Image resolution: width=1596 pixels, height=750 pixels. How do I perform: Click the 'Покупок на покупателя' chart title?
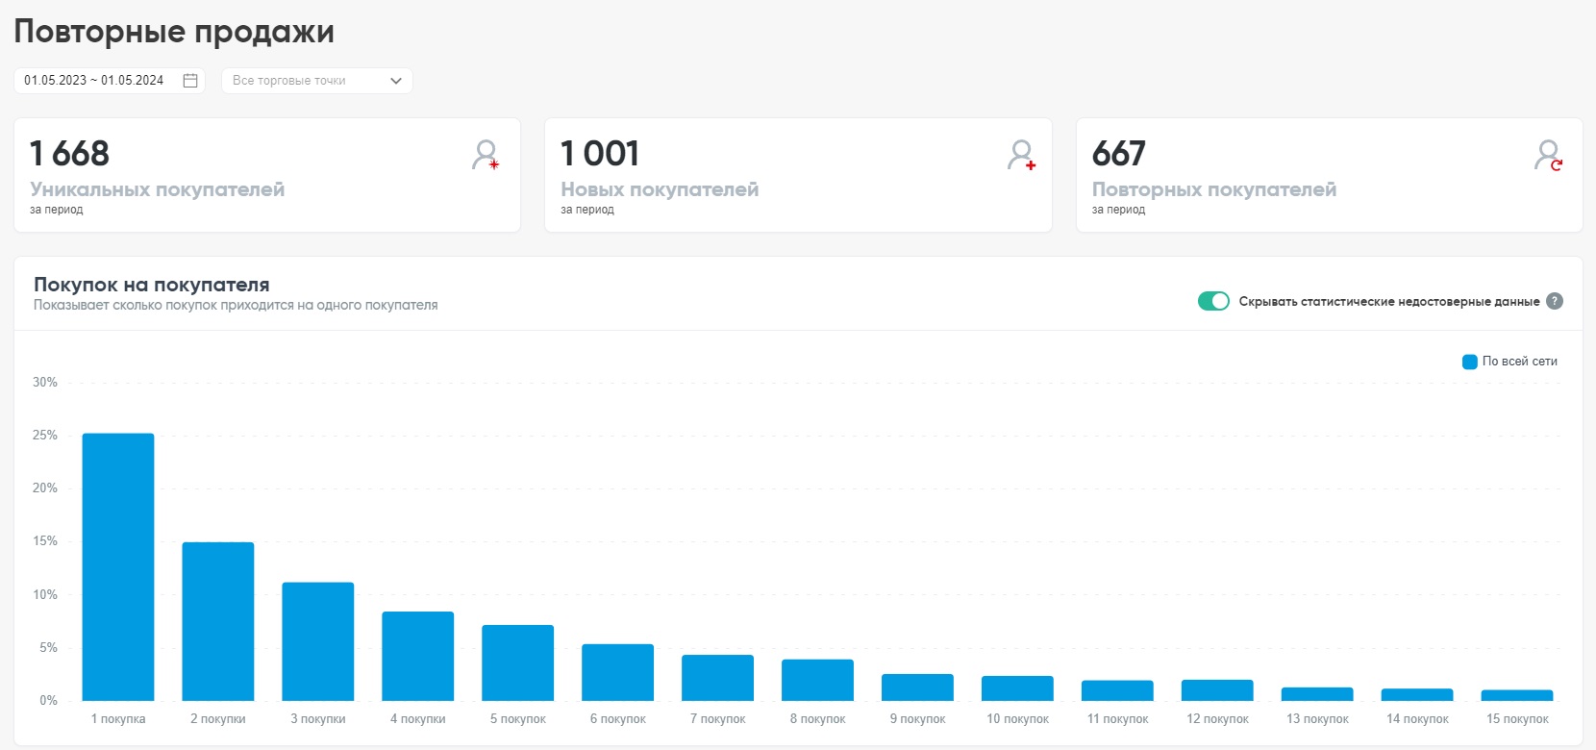(152, 285)
